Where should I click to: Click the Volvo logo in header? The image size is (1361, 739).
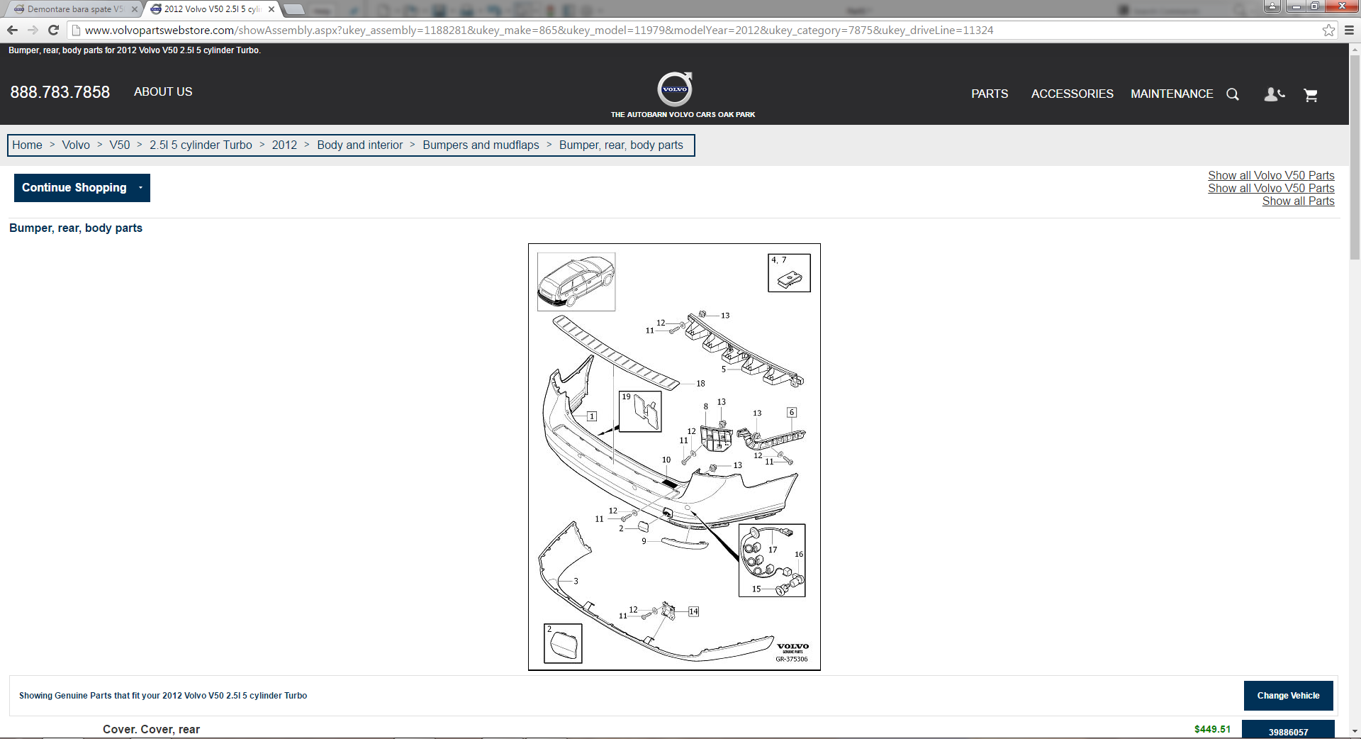point(675,89)
